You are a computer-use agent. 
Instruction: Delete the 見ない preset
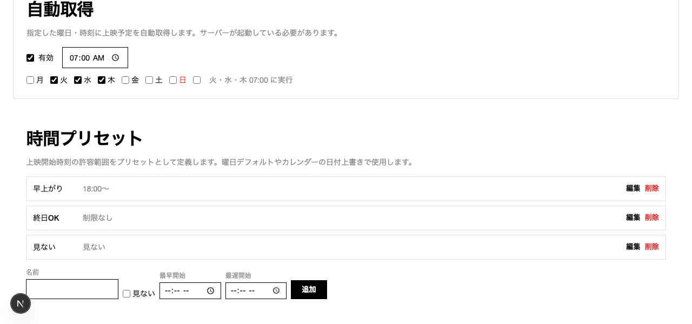point(651,247)
